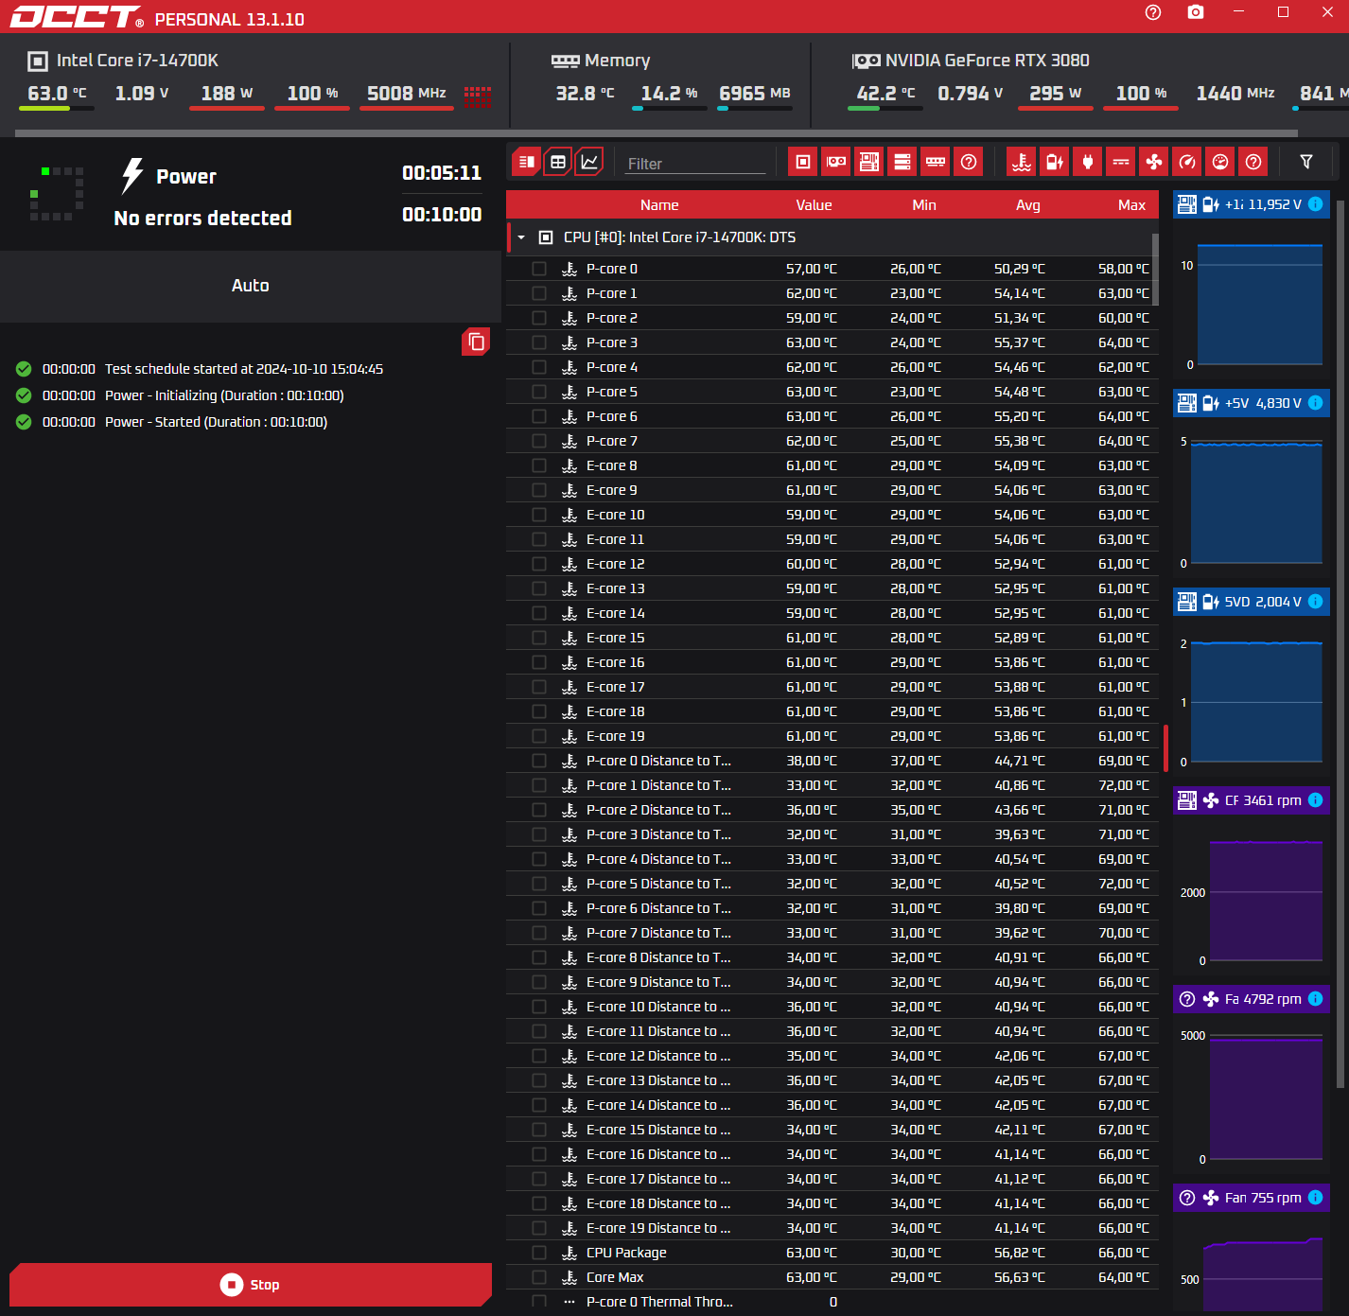The image size is (1349, 1316).
Task: Click the Intel Core i7-14700K summary heading
Action: (x=137, y=61)
